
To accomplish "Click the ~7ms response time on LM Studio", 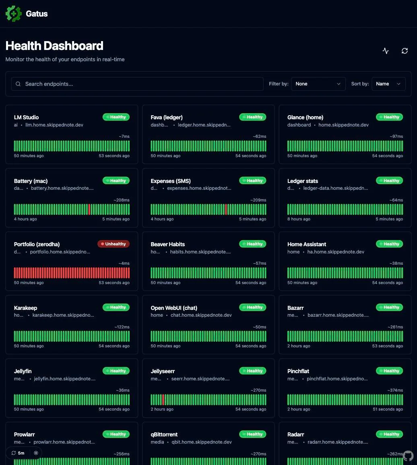I will point(124,137).
